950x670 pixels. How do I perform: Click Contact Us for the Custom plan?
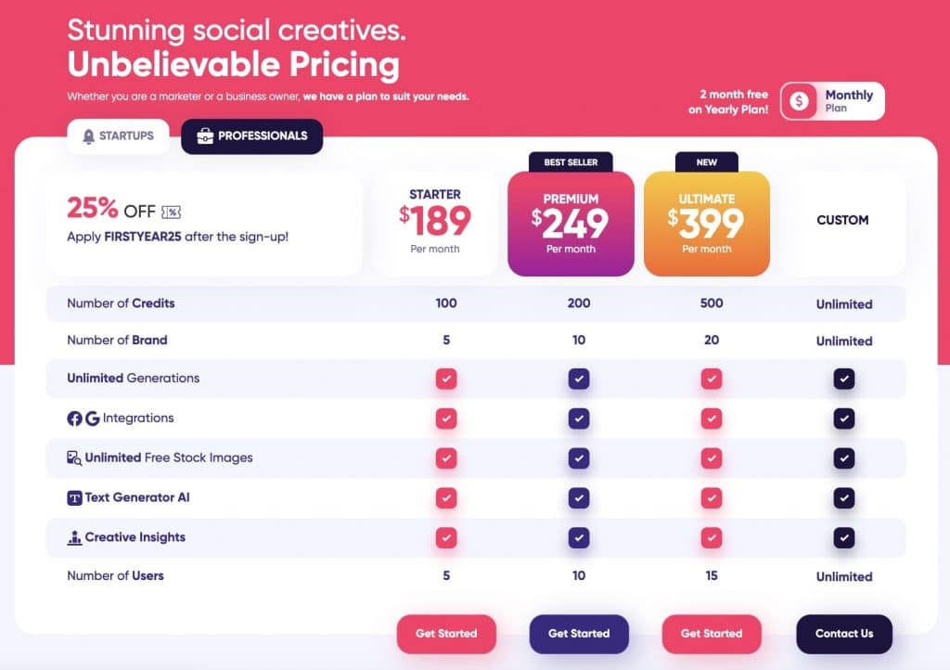point(843,634)
